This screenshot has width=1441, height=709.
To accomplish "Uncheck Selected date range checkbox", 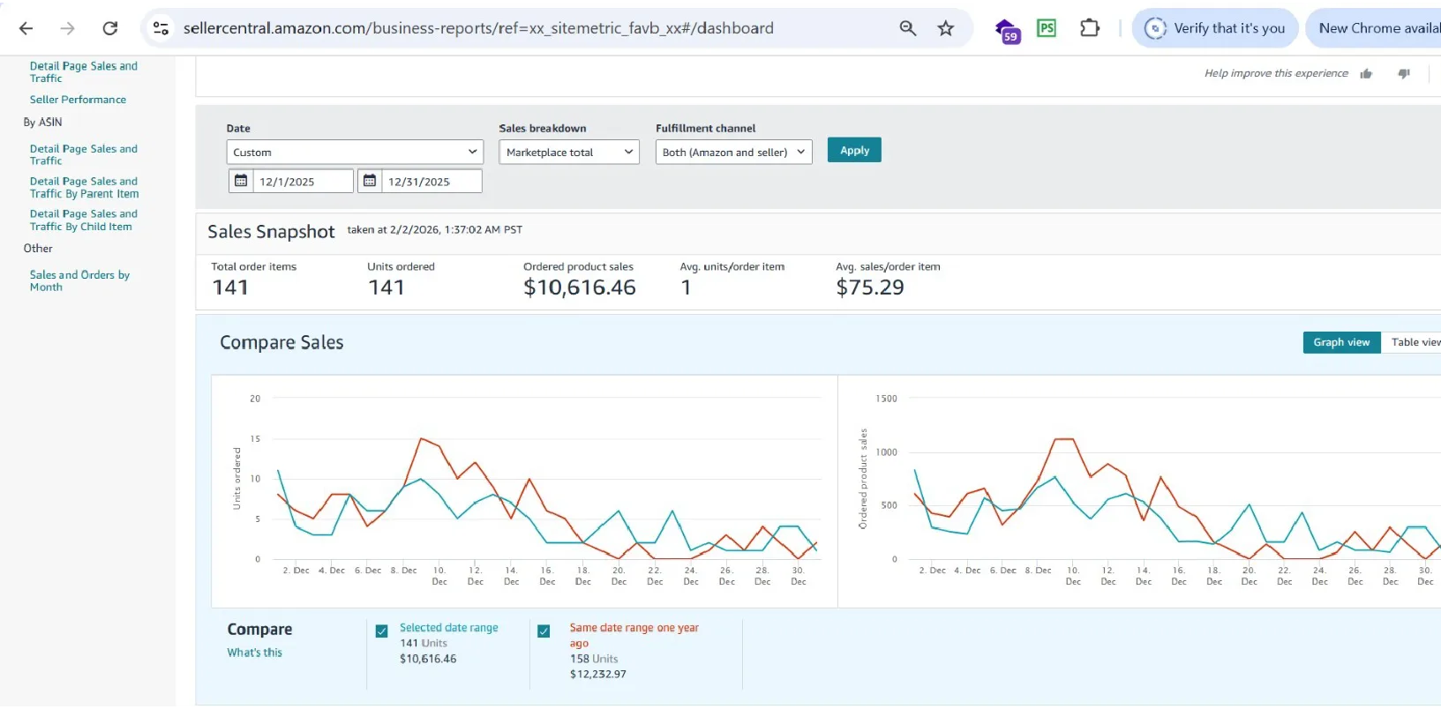I will [x=382, y=631].
